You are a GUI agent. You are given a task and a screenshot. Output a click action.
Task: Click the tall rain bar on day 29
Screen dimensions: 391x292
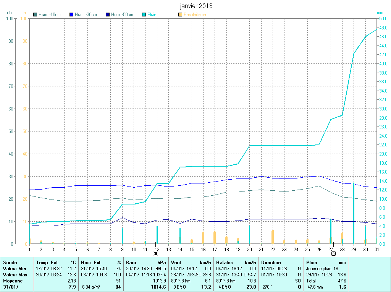(354, 213)
